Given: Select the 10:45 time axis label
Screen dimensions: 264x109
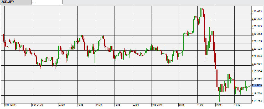Looking at the screenshot, I should tap(80, 105).
